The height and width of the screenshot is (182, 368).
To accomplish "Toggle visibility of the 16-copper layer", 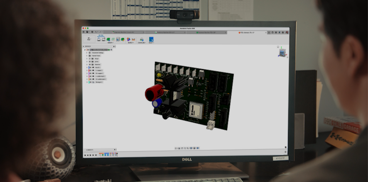I will (91, 73).
